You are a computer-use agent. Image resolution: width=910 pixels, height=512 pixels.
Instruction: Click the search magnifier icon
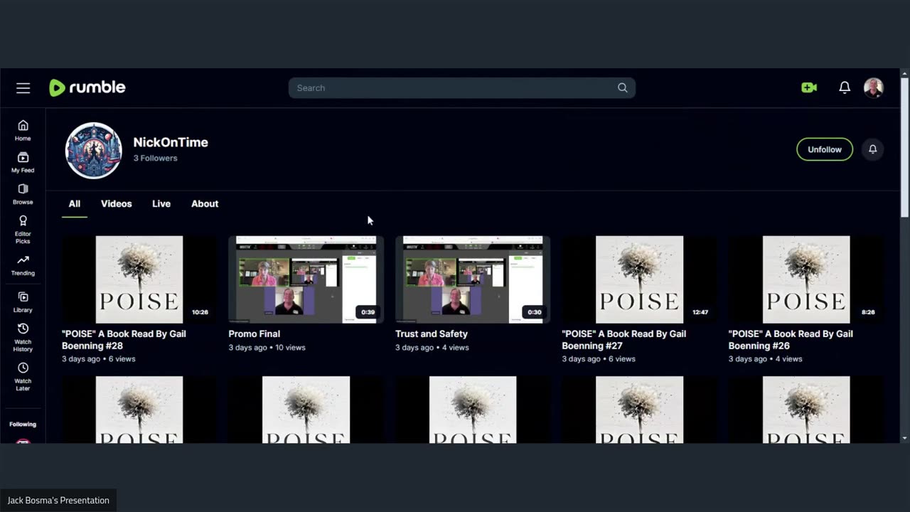[622, 88]
